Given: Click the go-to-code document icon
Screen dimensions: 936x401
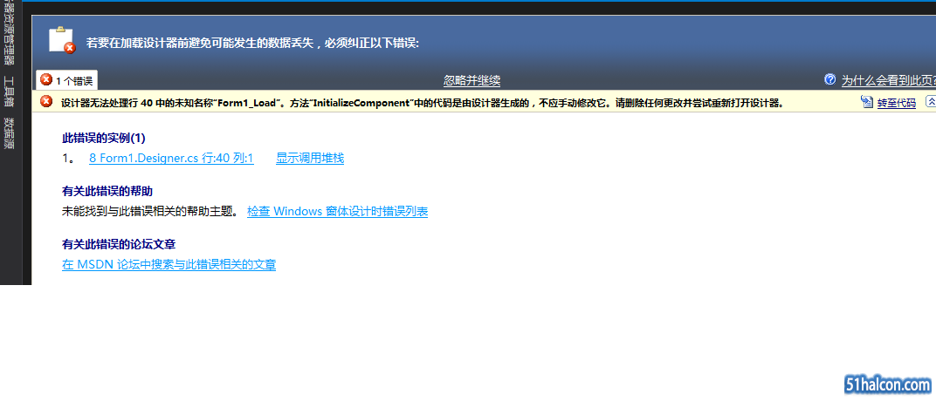Looking at the screenshot, I should coord(867,103).
